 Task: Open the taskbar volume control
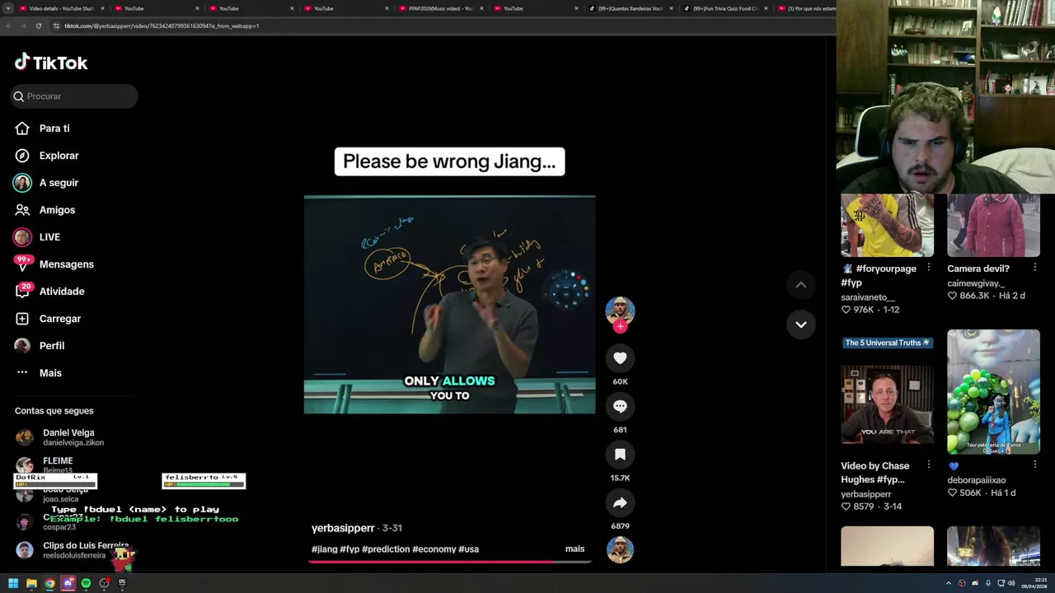click(1012, 583)
